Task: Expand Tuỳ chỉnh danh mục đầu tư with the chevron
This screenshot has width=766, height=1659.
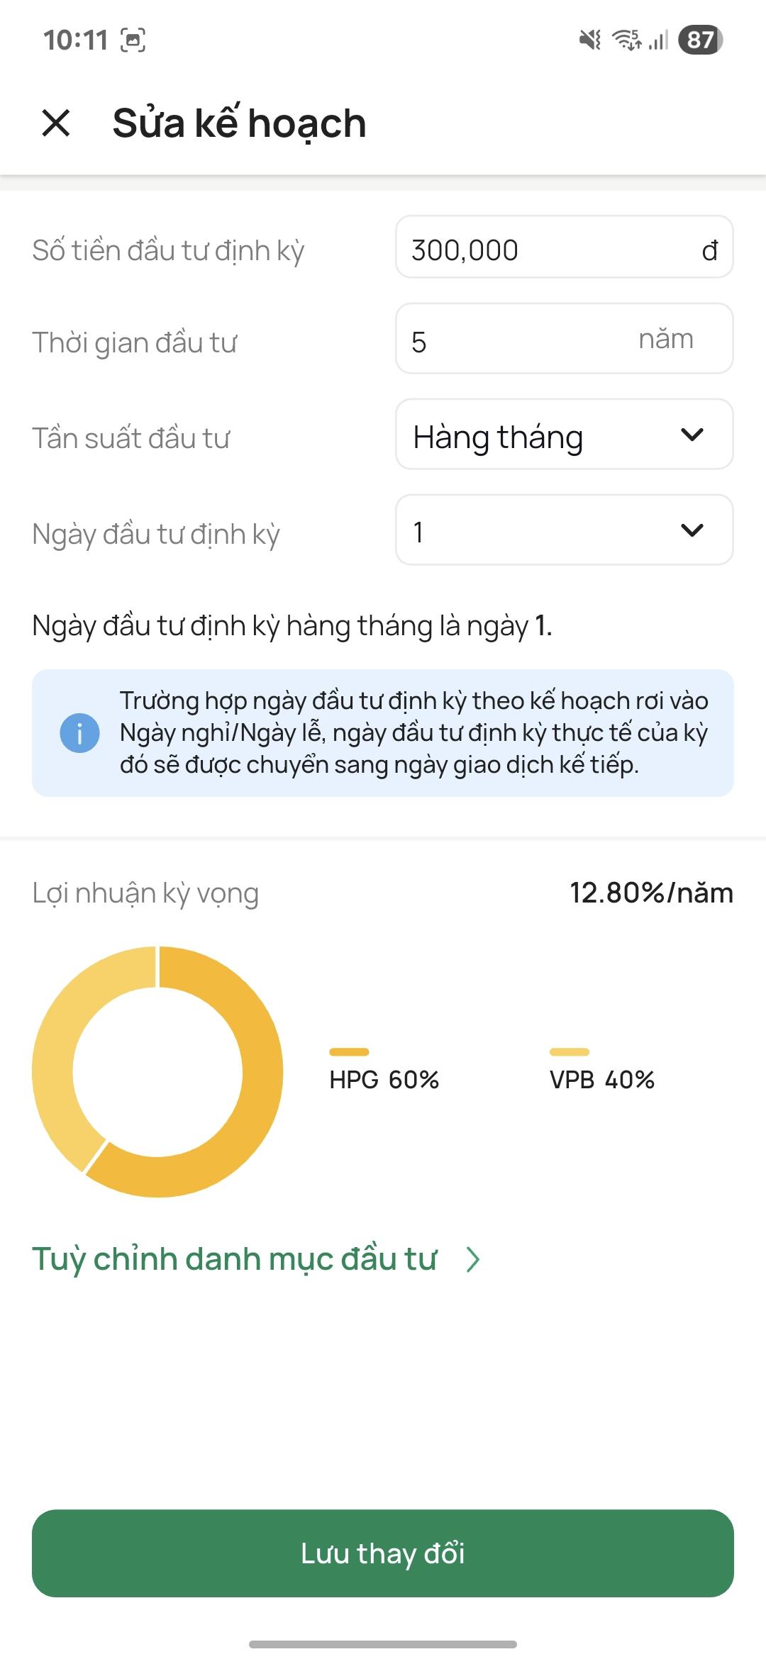Action: coord(472,1258)
